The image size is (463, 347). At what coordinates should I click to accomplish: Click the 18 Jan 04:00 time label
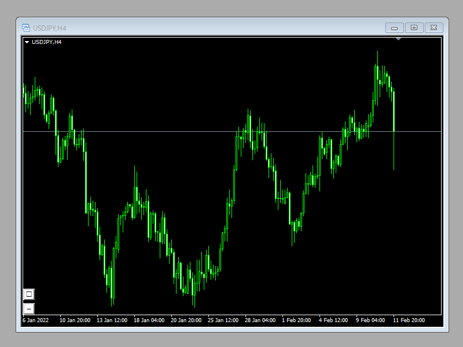(149, 320)
